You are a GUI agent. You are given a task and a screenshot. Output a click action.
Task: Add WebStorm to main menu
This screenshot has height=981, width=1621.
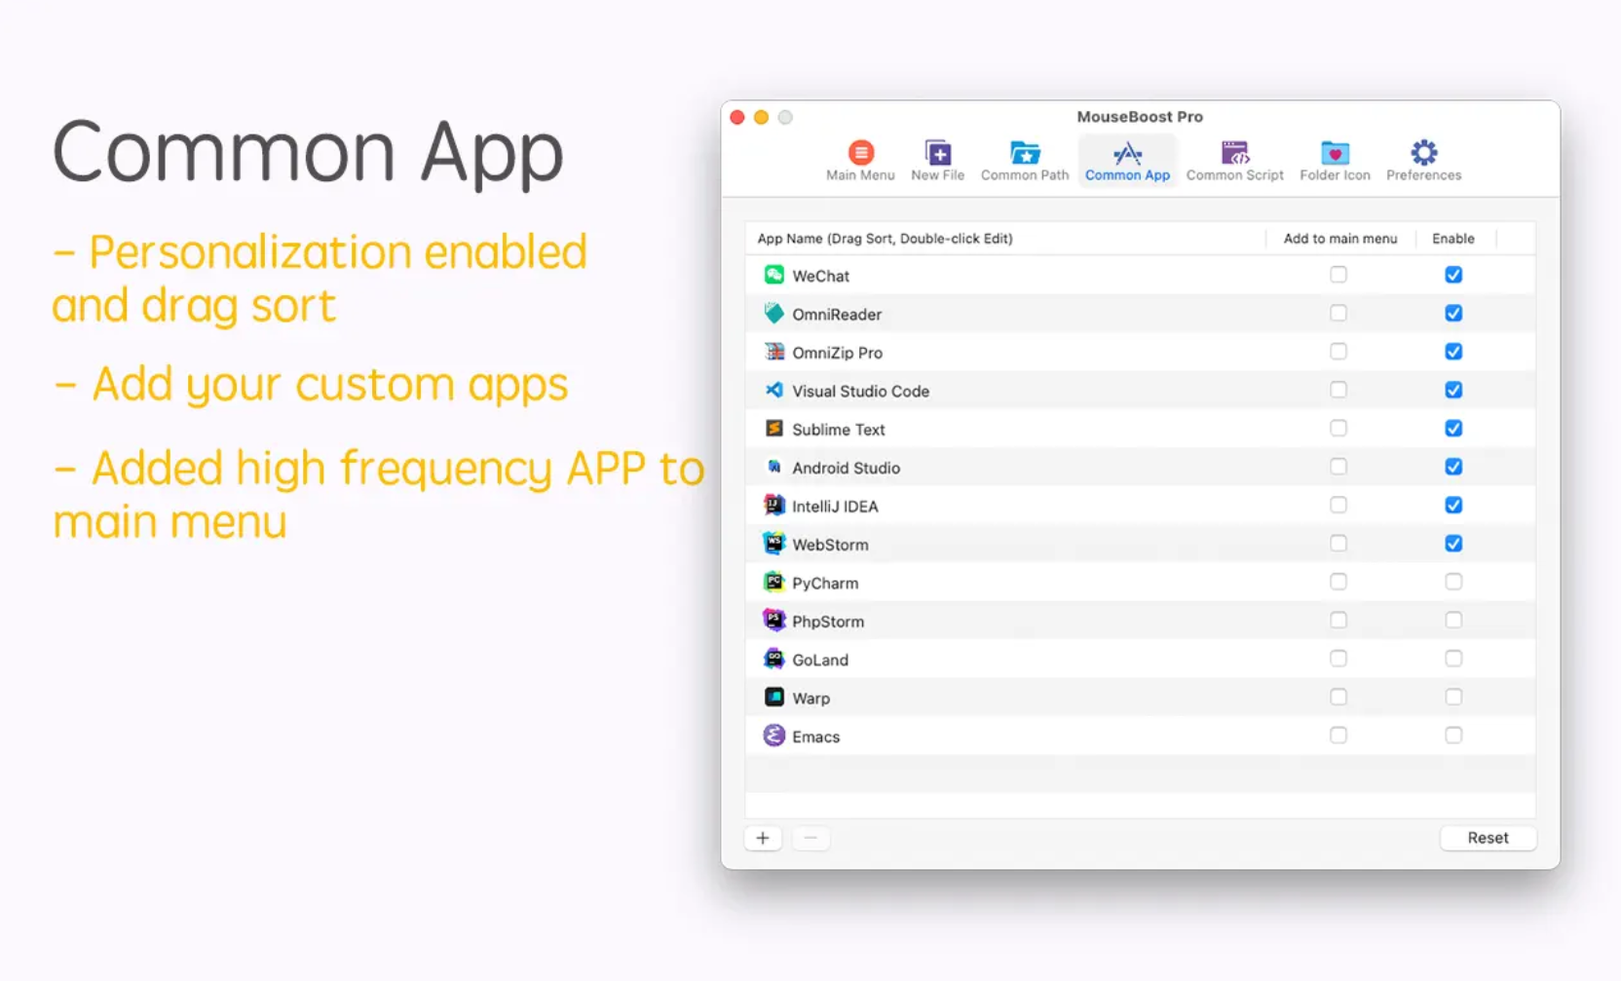[1338, 544]
